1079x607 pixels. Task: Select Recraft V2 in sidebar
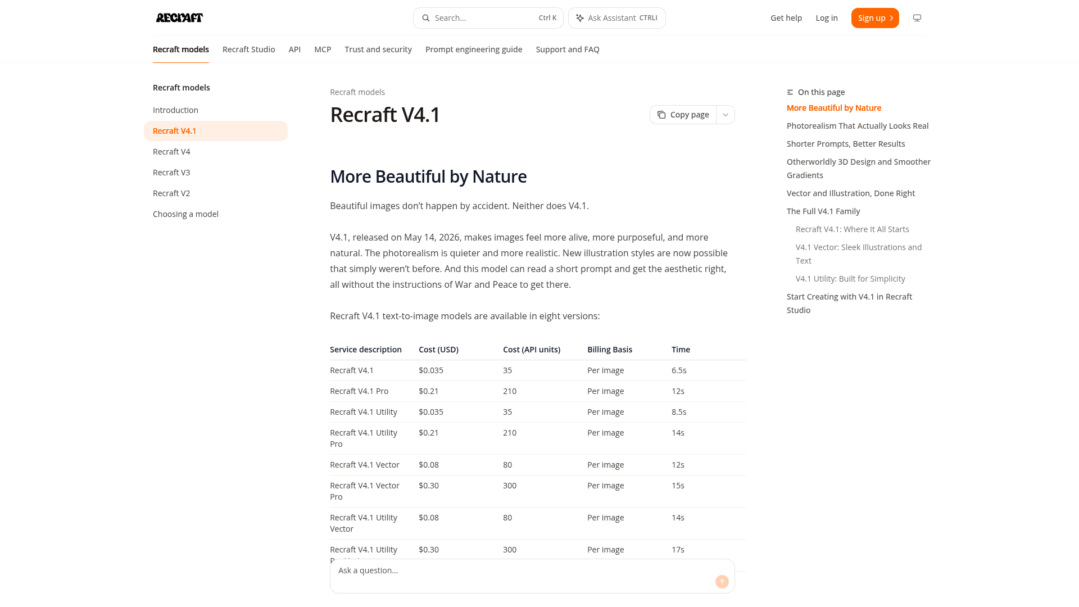coord(216,193)
